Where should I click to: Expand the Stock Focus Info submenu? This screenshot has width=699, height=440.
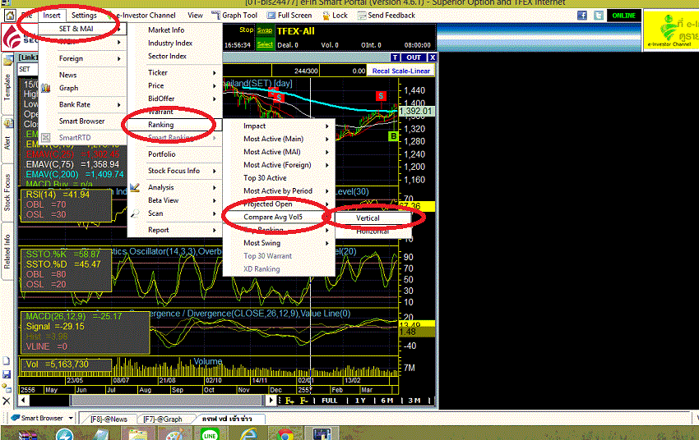tap(174, 171)
